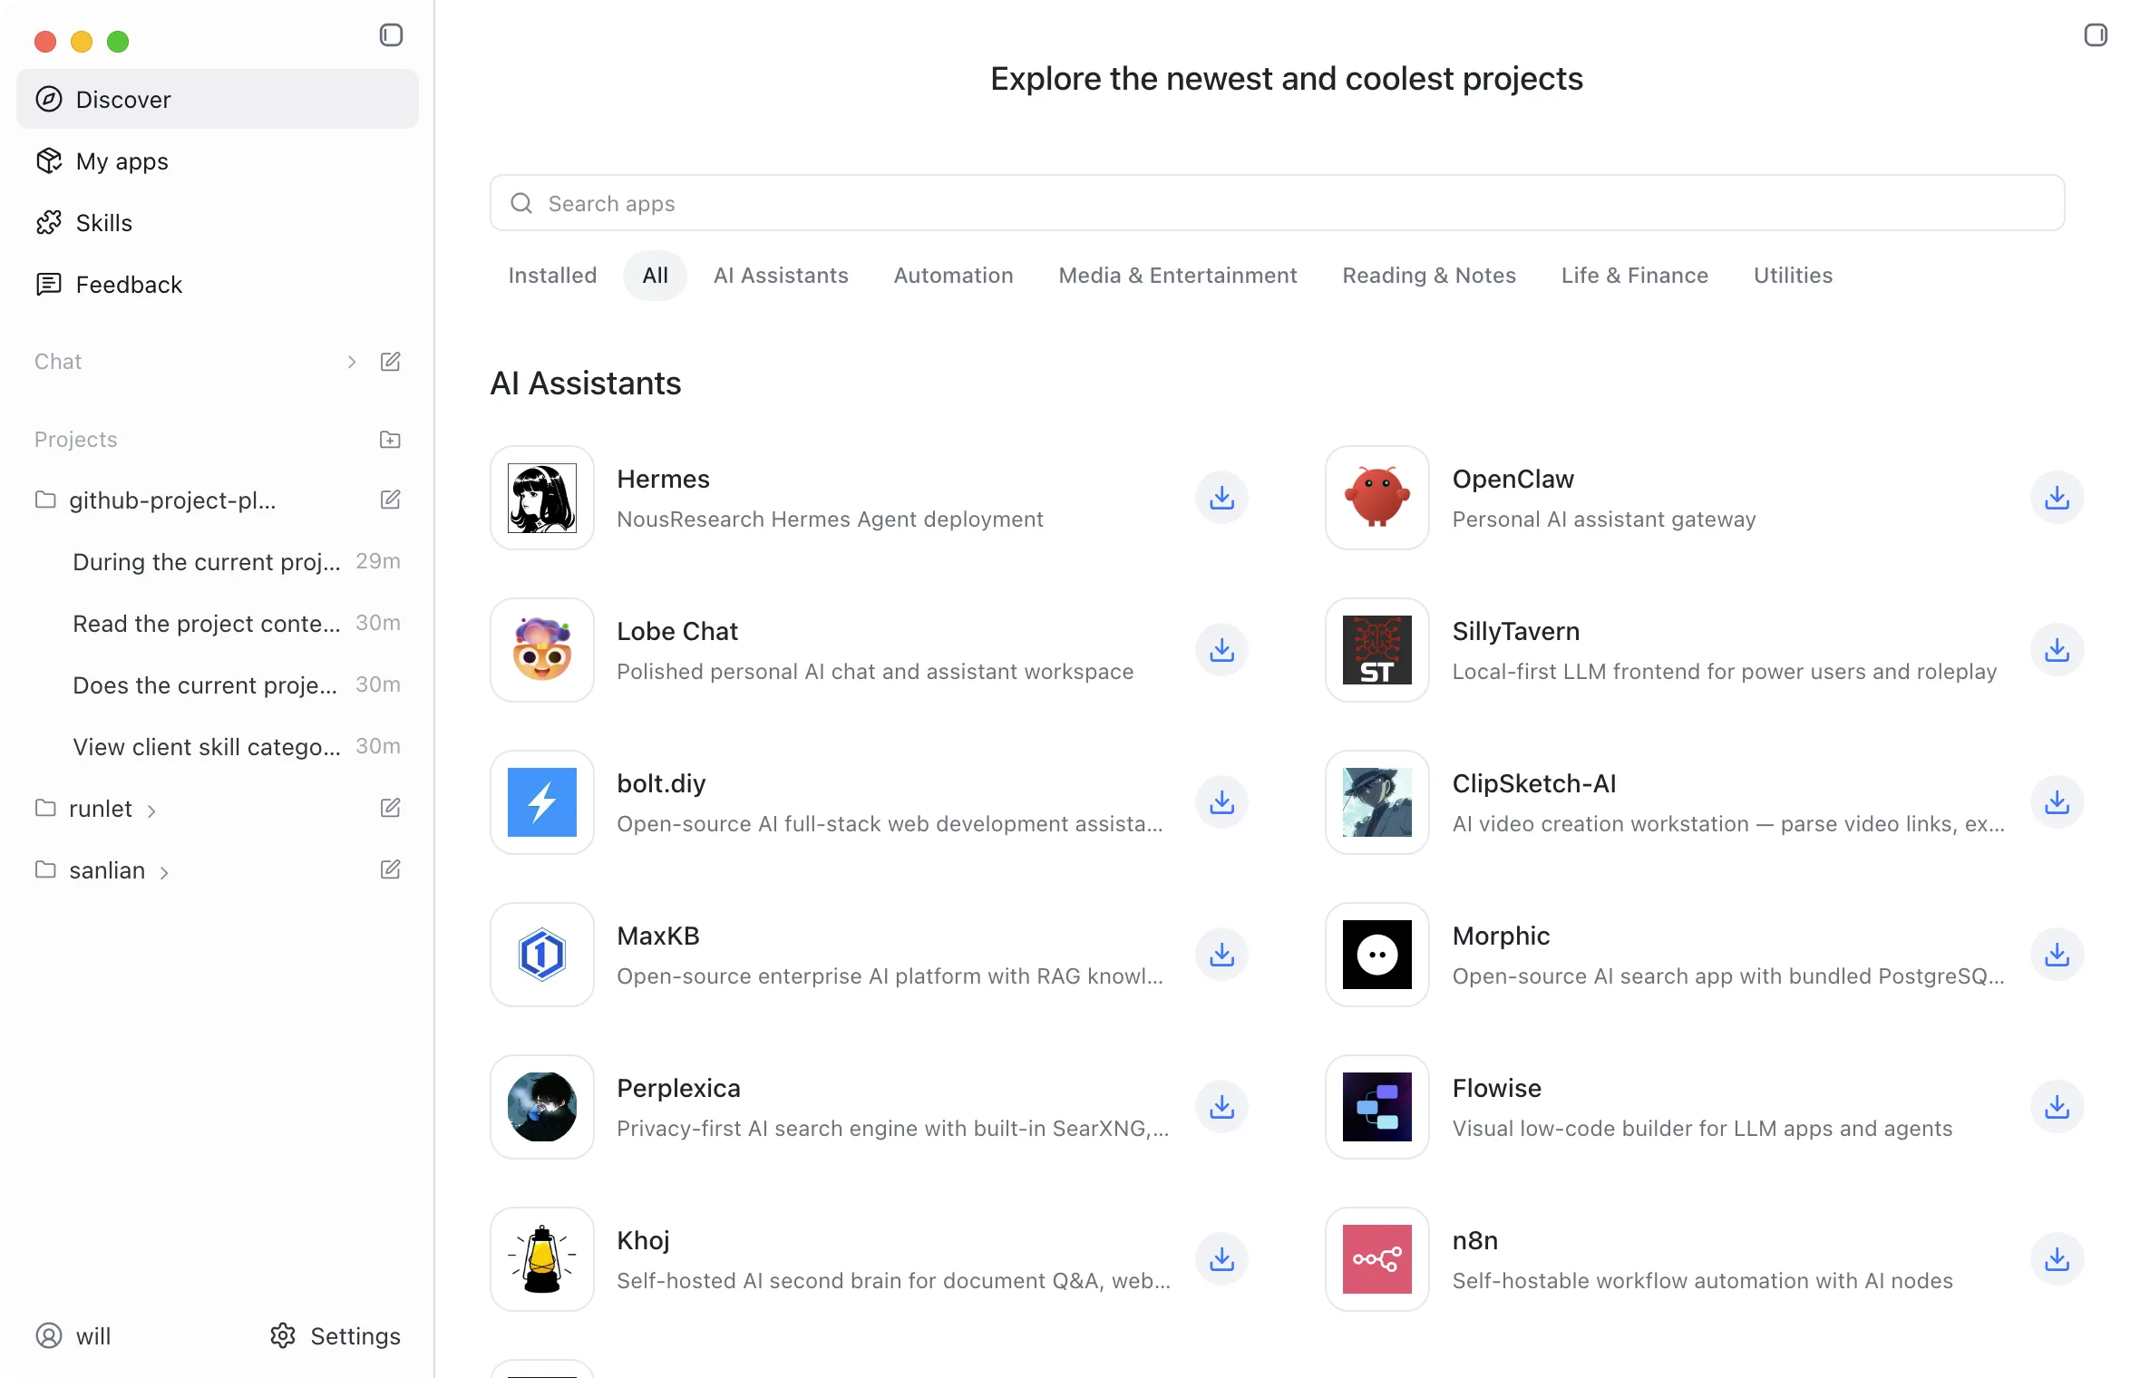Switch to the Installed tab
This screenshot has width=2140, height=1378.
[x=552, y=275]
